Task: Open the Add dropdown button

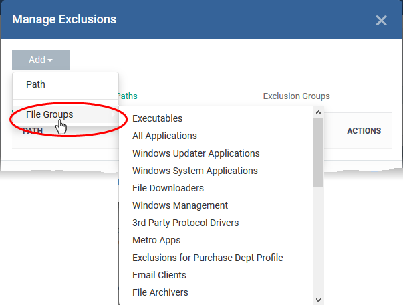Action: pyautogui.click(x=41, y=60)
